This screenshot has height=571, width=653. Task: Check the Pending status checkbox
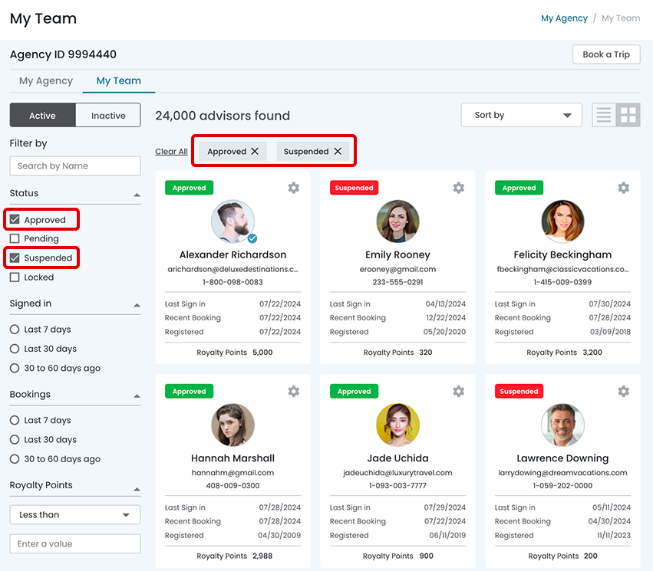pyautogui.click(x=15, y=239)
